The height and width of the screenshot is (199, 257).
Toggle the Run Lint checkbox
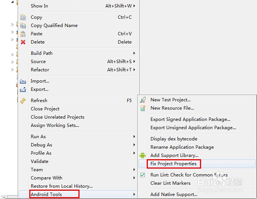click(x=143, y=175)
